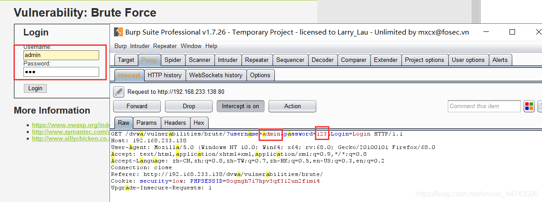This screenshot has height=202, width=542.
Task: Open the HTTP history sub-tab
Action: 164,75
